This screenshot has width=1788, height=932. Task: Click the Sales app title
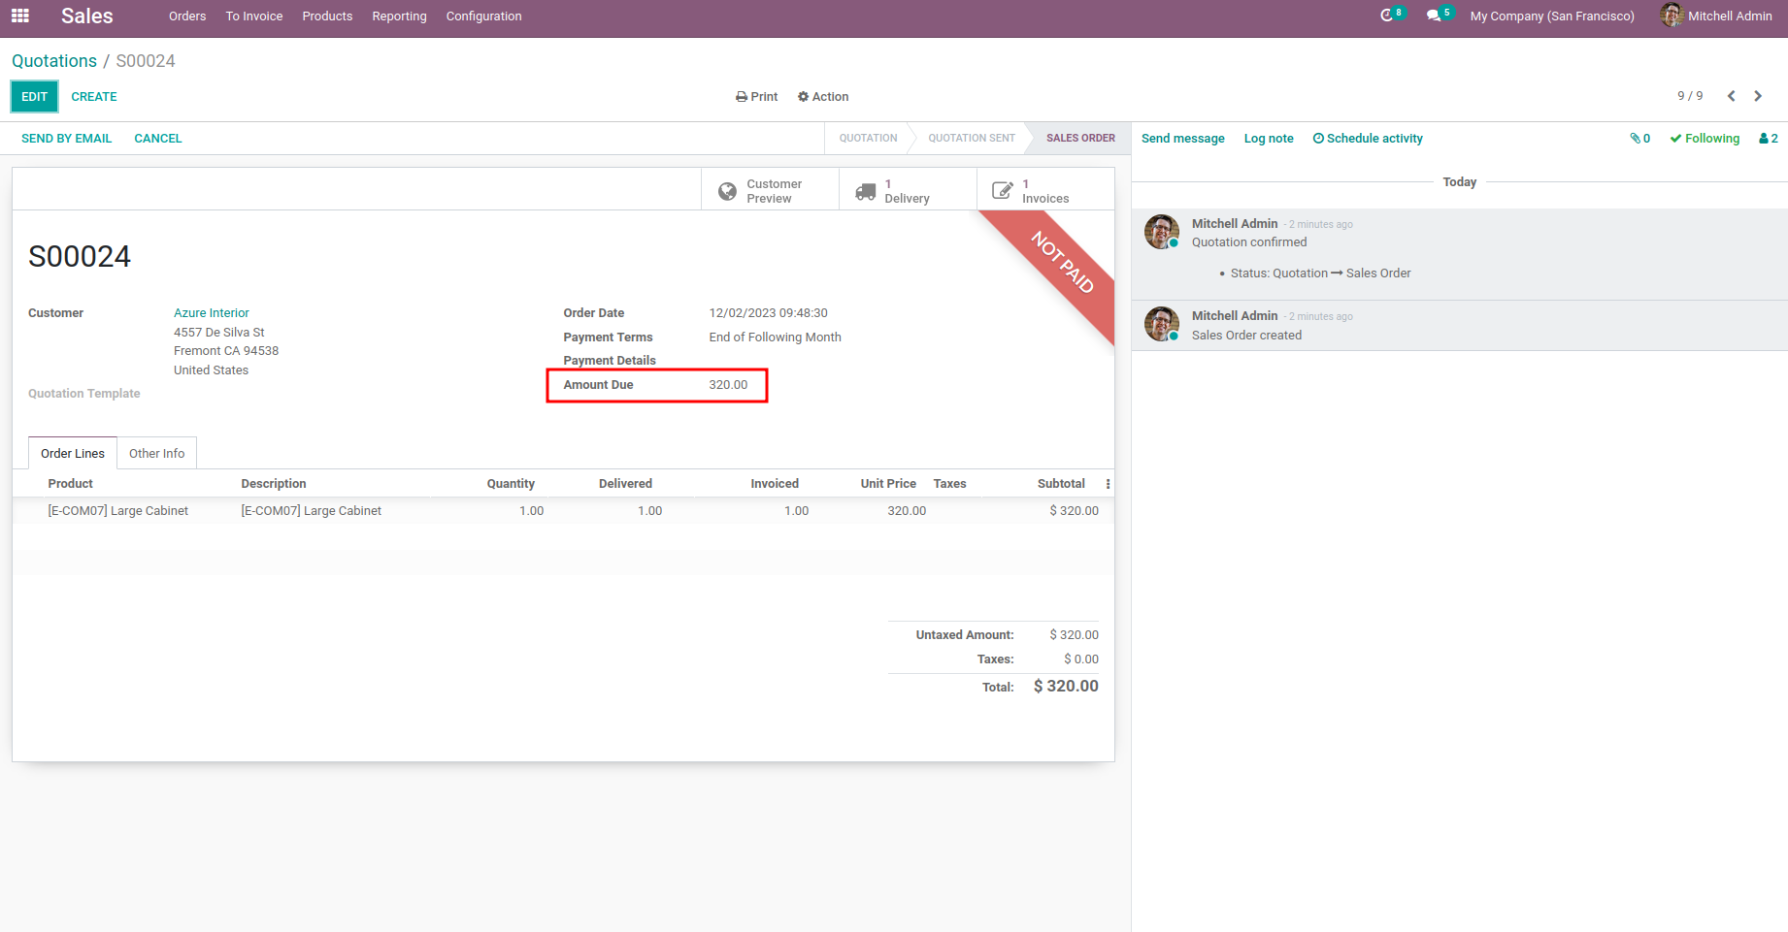point(87,16)
